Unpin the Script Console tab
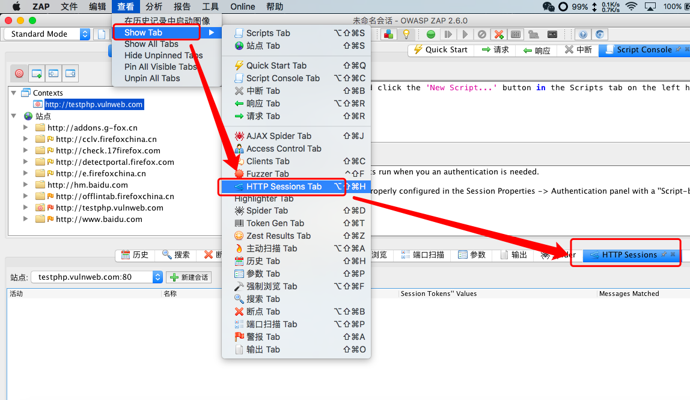This screenshot has height=400, width=690. click(678, 49)
